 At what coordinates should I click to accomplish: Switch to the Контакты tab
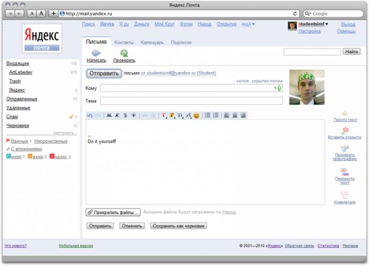[x=124, y=42]
